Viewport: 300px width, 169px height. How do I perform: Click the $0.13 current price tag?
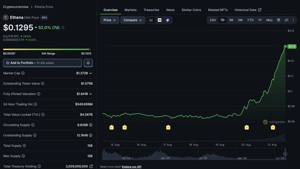(292, 46)
